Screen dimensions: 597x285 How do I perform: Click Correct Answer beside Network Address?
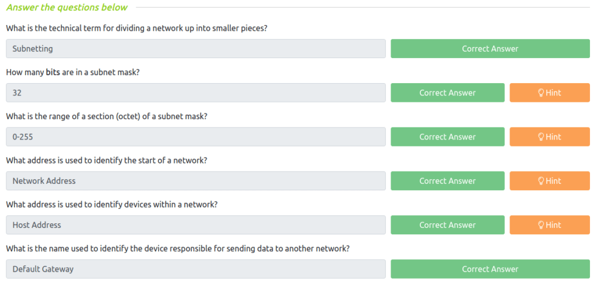coord(447,181)
